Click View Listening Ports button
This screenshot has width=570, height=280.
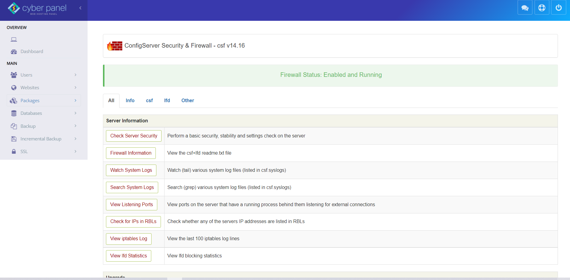tap(132, 205)
